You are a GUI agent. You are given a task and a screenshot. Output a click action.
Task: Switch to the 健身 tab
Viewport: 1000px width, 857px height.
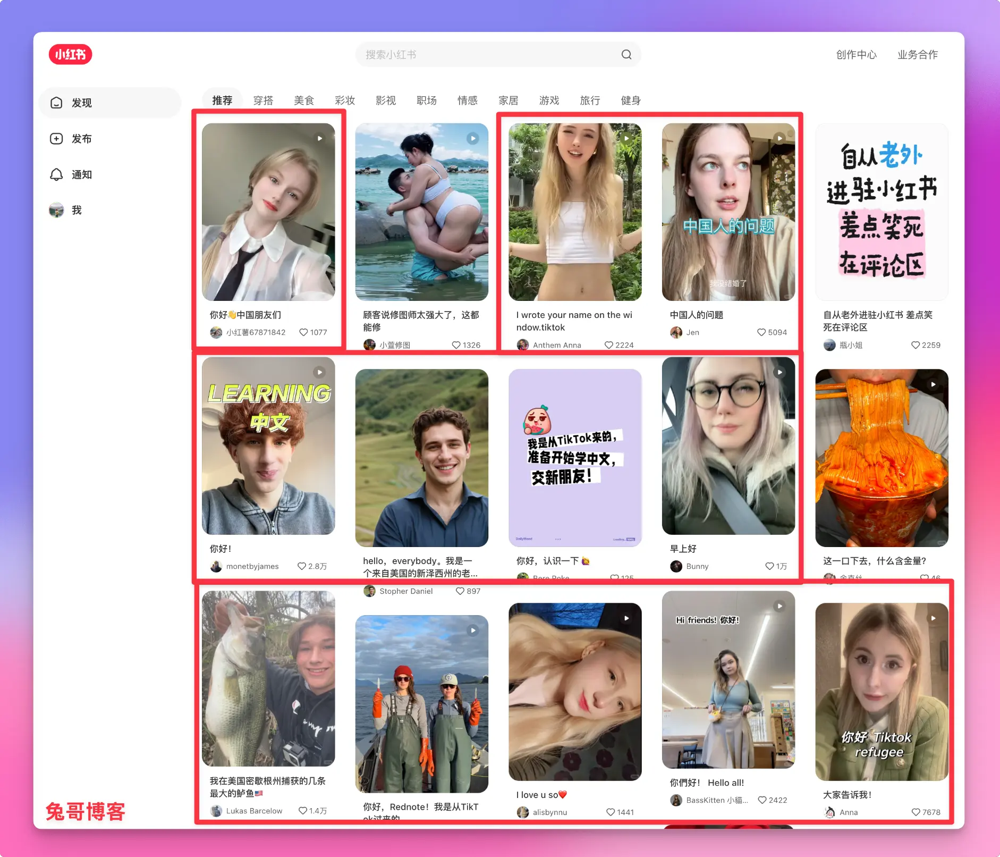coord(631,100)
